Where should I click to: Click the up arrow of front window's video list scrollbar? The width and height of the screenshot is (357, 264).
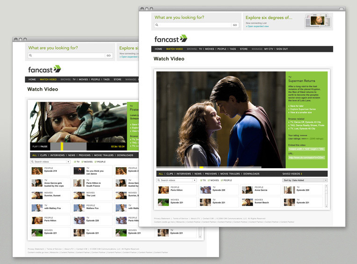coord(326,186)
